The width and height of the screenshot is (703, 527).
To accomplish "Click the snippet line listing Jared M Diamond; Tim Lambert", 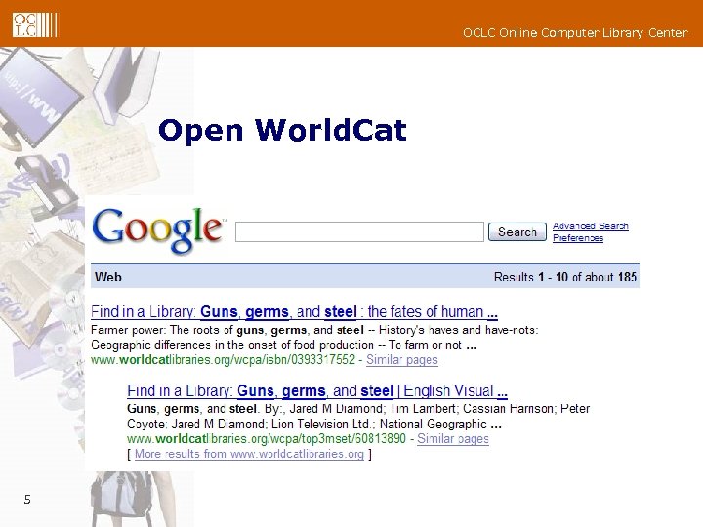I will (358, 409).
